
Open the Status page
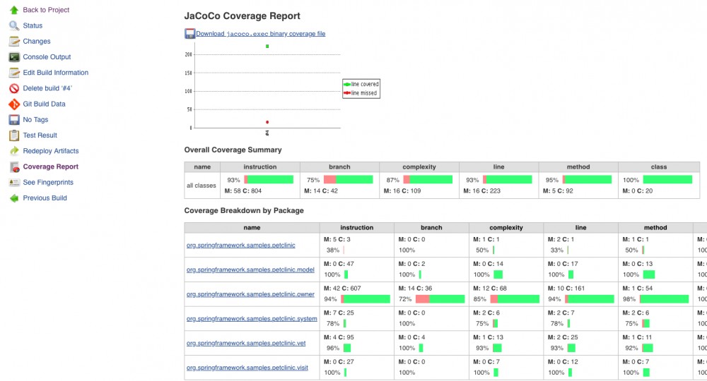(33, 25)
